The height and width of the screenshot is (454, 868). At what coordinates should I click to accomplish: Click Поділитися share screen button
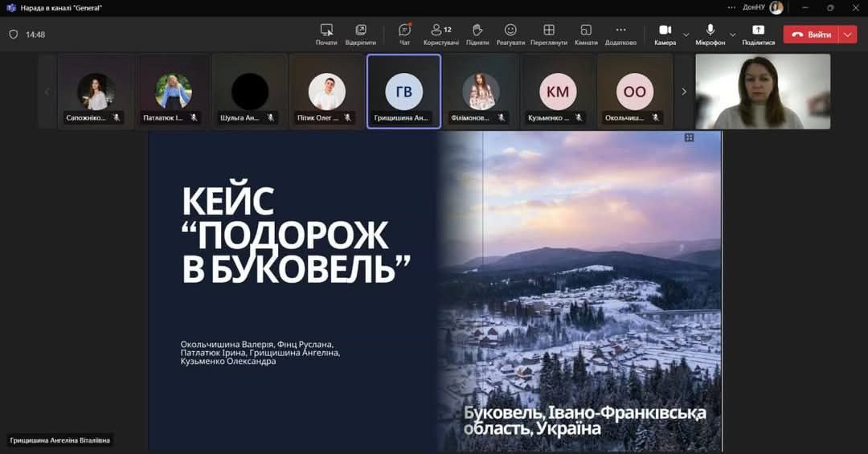759,35
